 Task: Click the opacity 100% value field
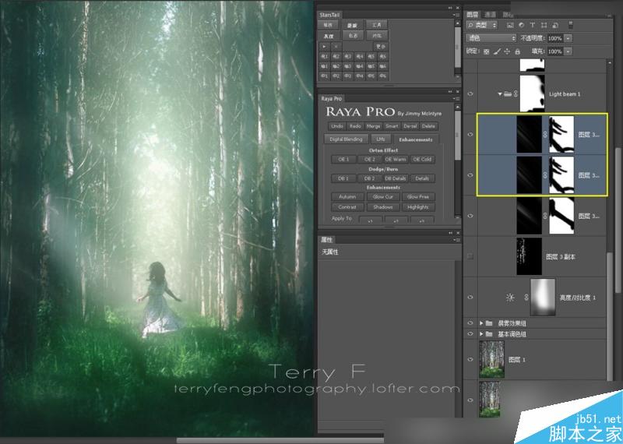555,38
